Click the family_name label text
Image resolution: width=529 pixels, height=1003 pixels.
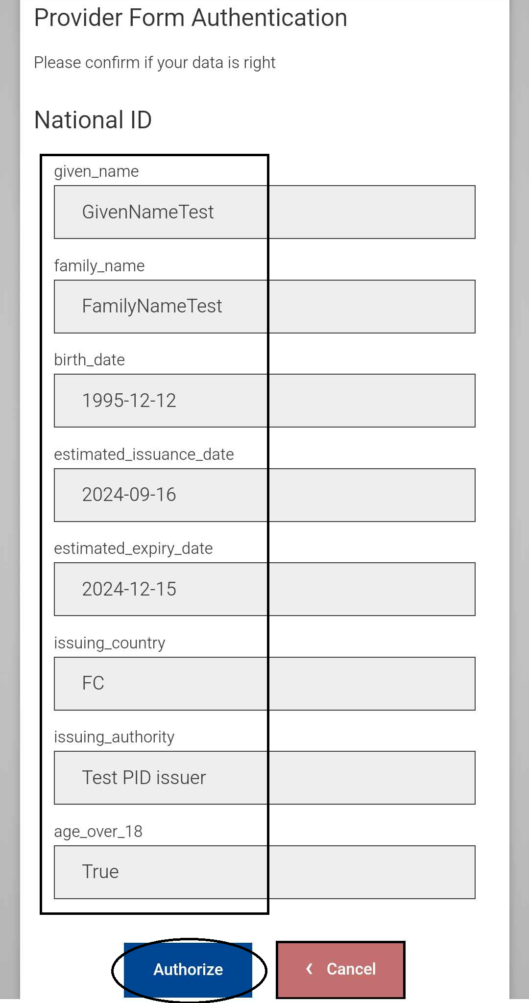[x=99, y=266]
